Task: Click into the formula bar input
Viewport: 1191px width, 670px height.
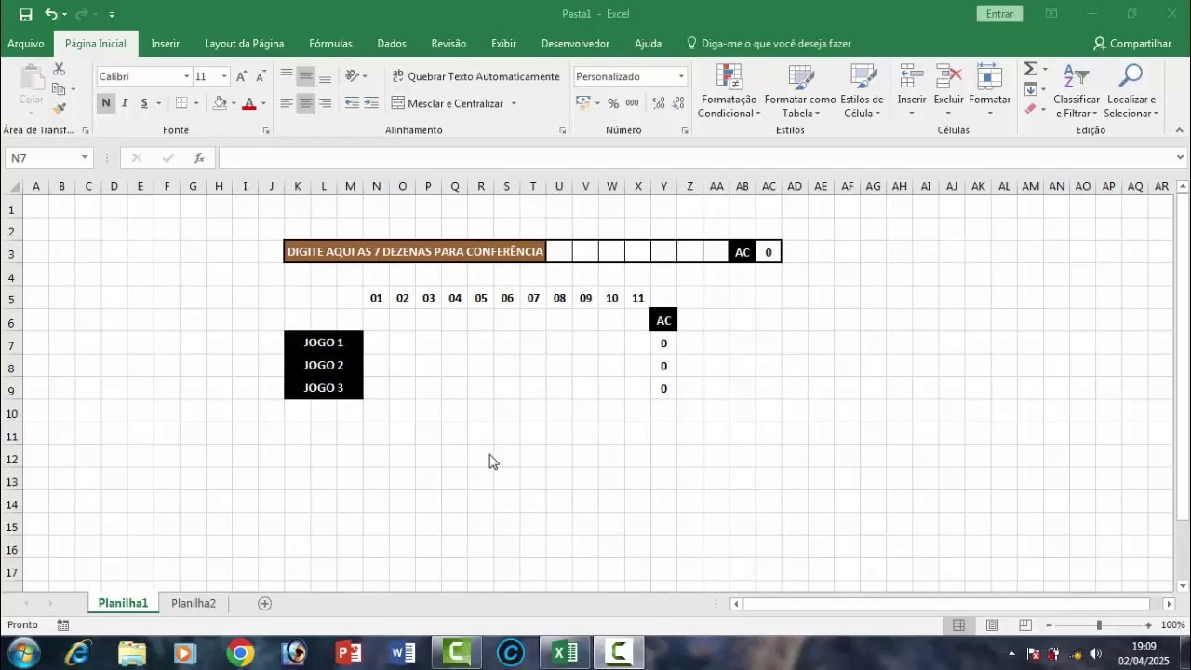Action: (x=696, y=158)
